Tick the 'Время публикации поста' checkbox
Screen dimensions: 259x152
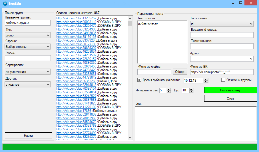[139, 80]
